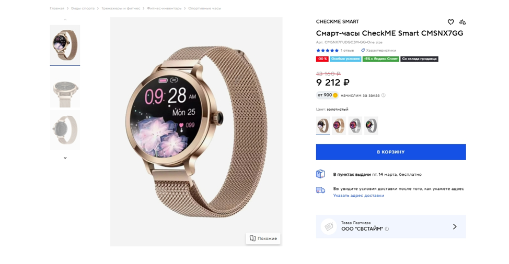
Task: View second thumbnail of watch front
Action: [65, 88]
